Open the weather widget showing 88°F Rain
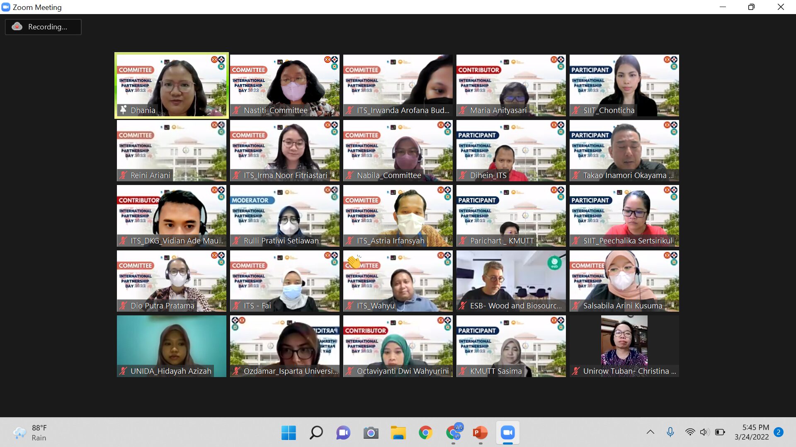The height and width of the screenshot is (447, 796). (30, 433)
